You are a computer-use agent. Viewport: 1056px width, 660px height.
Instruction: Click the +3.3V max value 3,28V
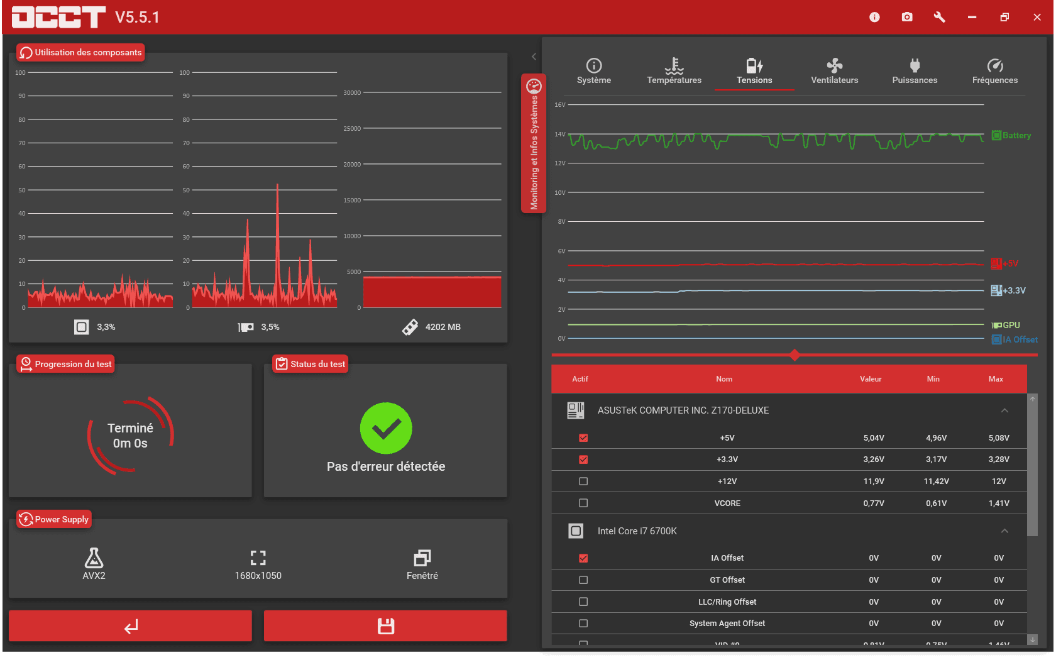999,459
